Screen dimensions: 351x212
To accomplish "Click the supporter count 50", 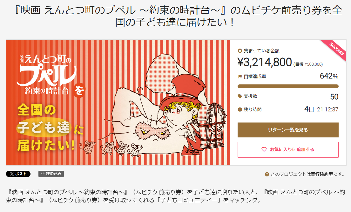I will [x=334, y=96].
